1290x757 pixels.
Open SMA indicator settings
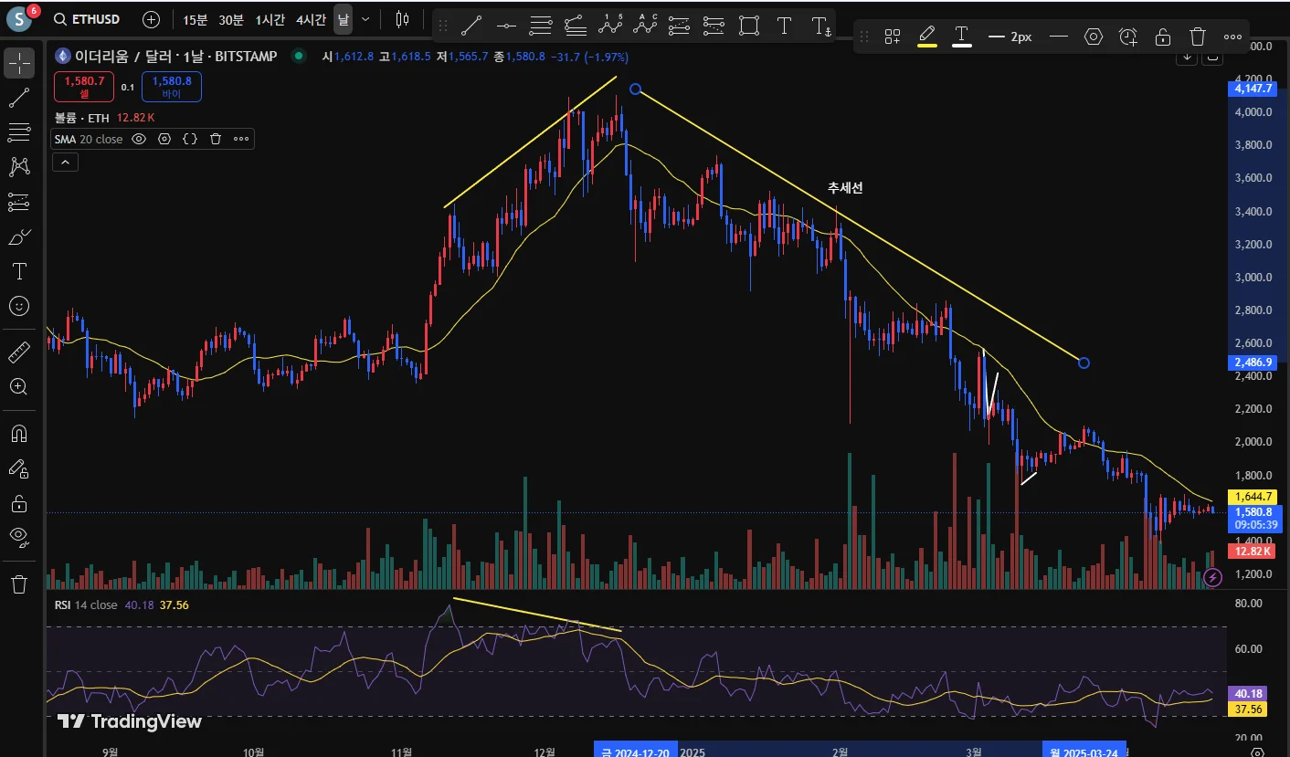click(164, 139)
